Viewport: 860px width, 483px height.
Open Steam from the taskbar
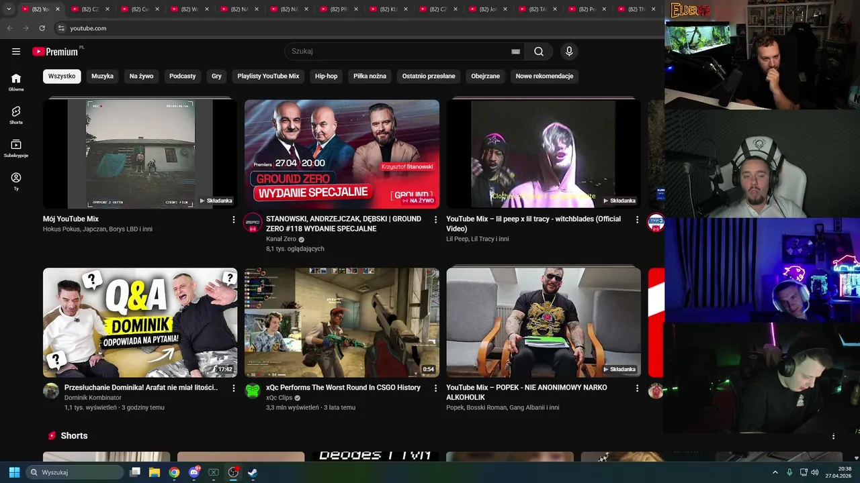click(253, 472)
